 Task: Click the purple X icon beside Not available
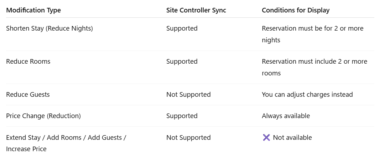[266, 138]
